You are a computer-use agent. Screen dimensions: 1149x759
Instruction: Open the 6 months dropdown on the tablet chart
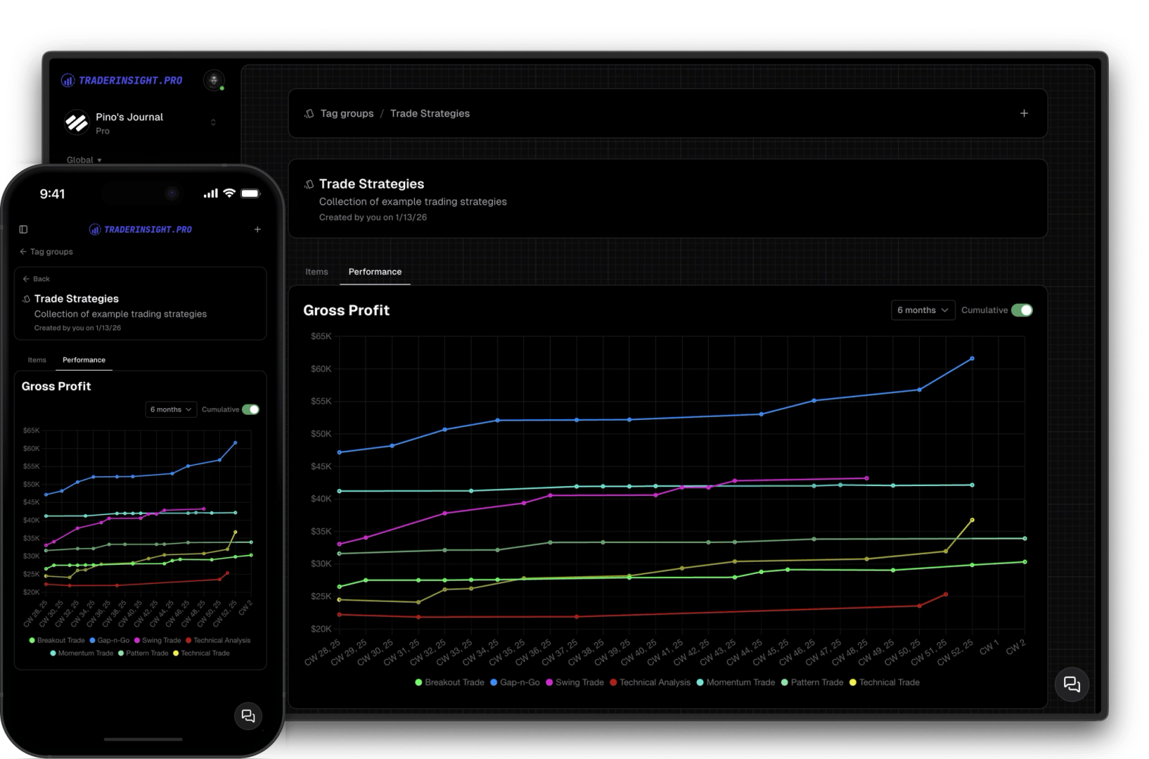[x=922, y=309]
